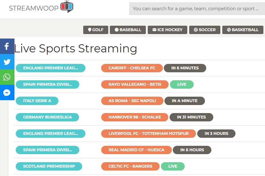Click the In 6 Minutes badge
265x176 pixels.
[x=185, y=68]
